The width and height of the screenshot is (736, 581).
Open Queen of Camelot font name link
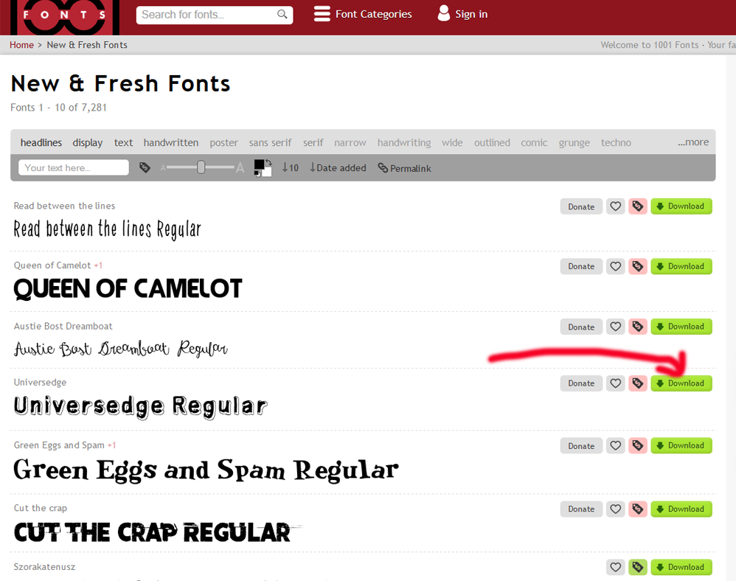pos(52,265)
